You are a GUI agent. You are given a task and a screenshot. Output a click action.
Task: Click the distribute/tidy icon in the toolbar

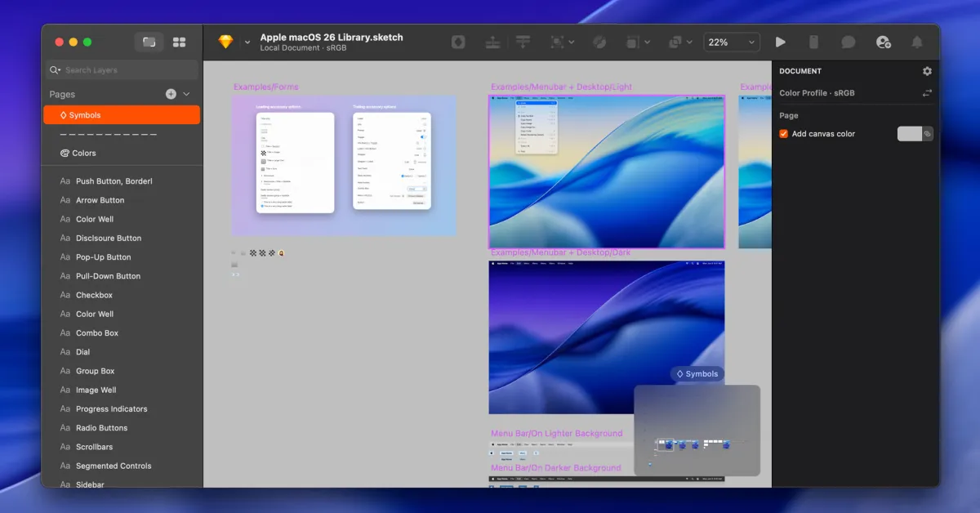[x=523, y=42]
